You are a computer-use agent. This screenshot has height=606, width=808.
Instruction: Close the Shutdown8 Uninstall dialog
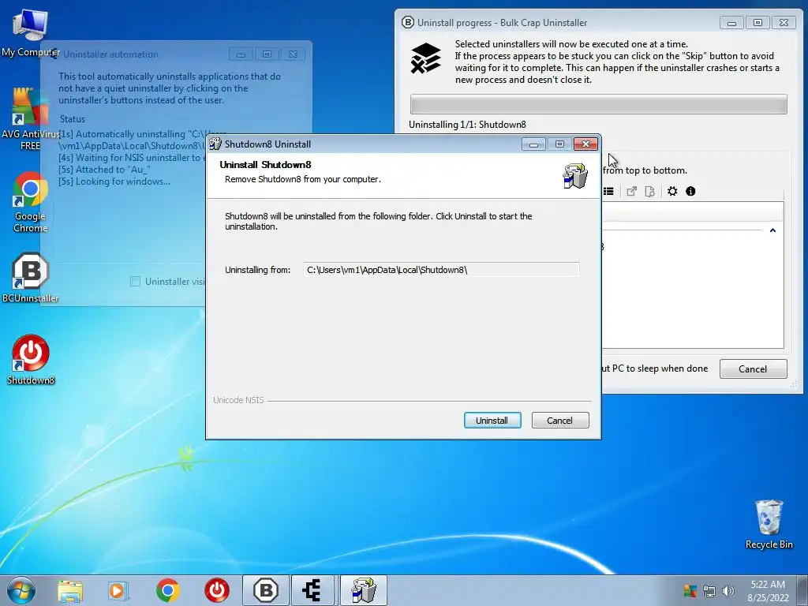(586, 144)
